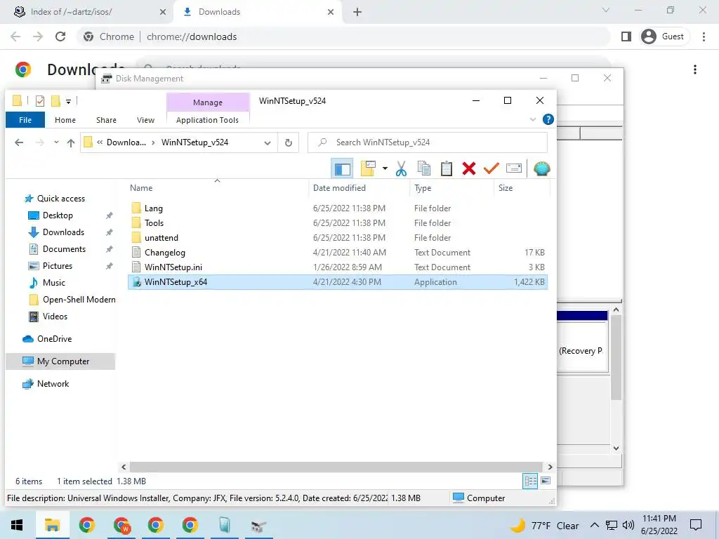Click the Copy toolbar icon
The image size is (719, 539).
pyautogui.click(x=423, y=168)
